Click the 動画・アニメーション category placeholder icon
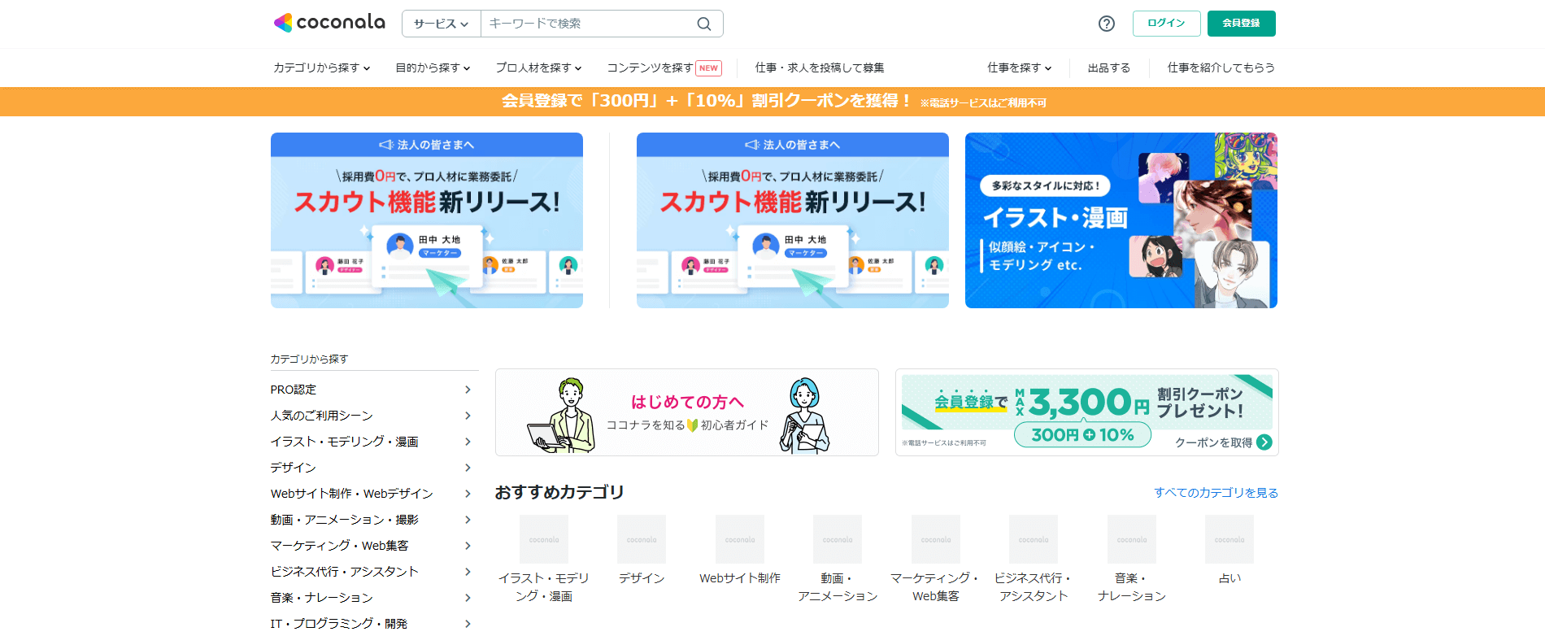The height and width of the screenshot is (636, 1545). click(838, 539)
